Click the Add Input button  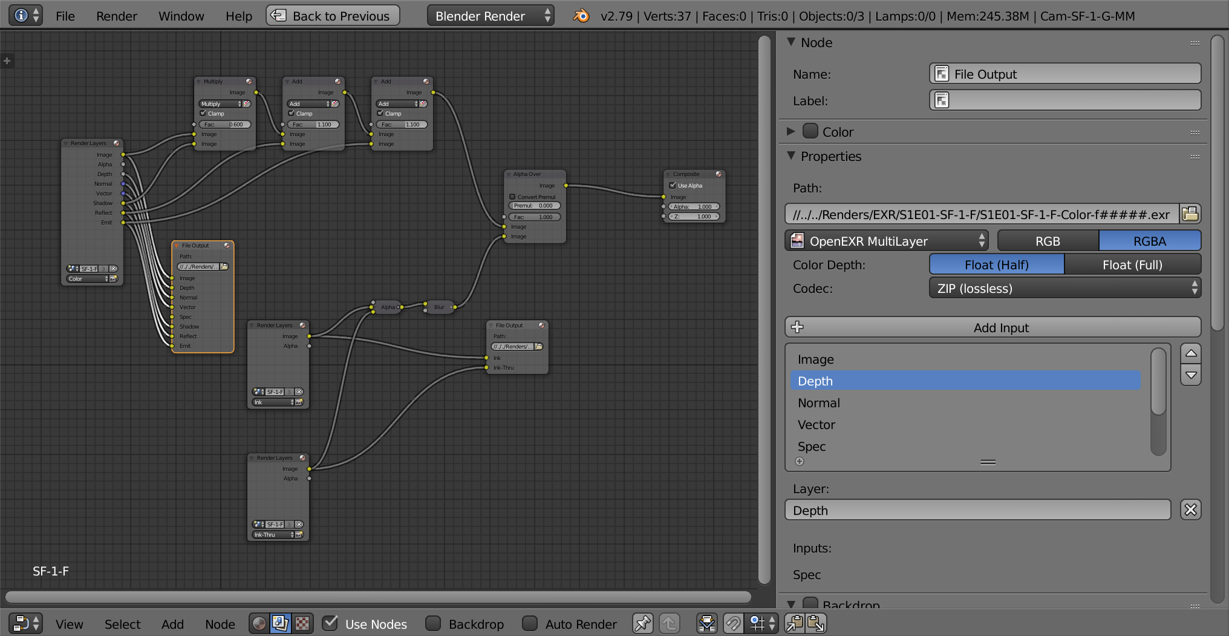(993, 327)
